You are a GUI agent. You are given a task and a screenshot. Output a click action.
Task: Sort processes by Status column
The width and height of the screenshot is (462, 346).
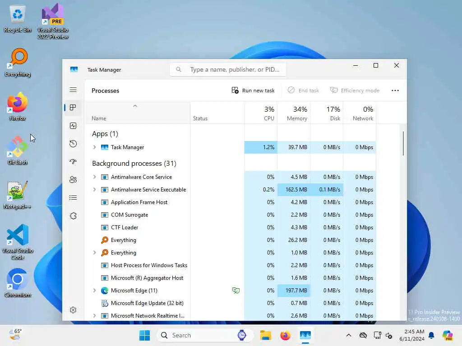click(x=217, y=113)
